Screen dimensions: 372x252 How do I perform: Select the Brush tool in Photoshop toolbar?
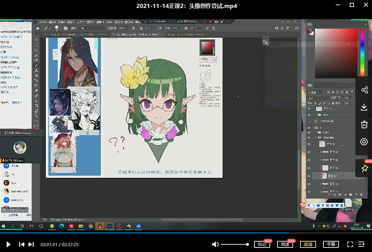coord(36,65)
